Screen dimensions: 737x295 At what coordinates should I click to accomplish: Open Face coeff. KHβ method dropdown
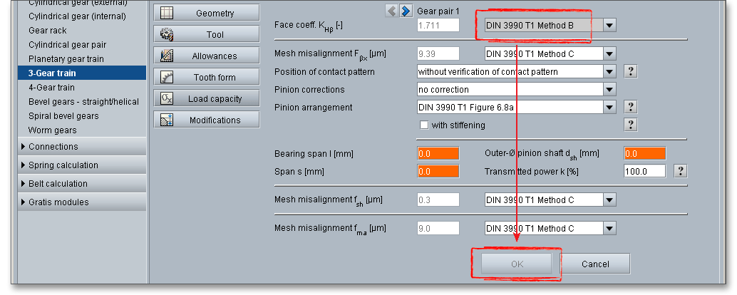point(609,26)
